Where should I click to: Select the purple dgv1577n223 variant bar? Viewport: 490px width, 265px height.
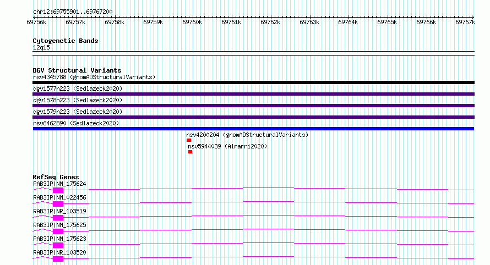pos(253,94)
